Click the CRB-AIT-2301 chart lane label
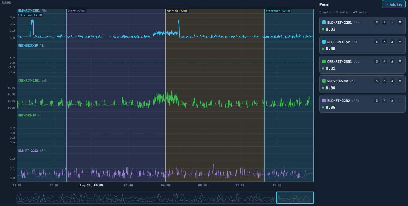408x206 pixels. point(29,81)
